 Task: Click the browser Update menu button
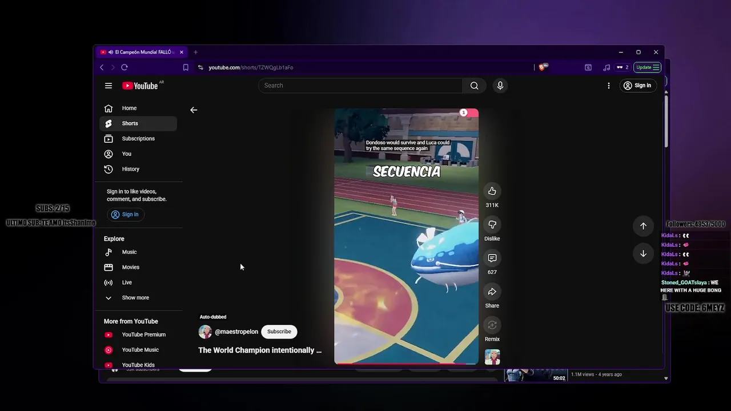(648, 67)
